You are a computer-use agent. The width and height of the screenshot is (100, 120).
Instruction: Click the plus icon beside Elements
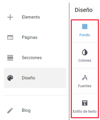coord(10,17)
